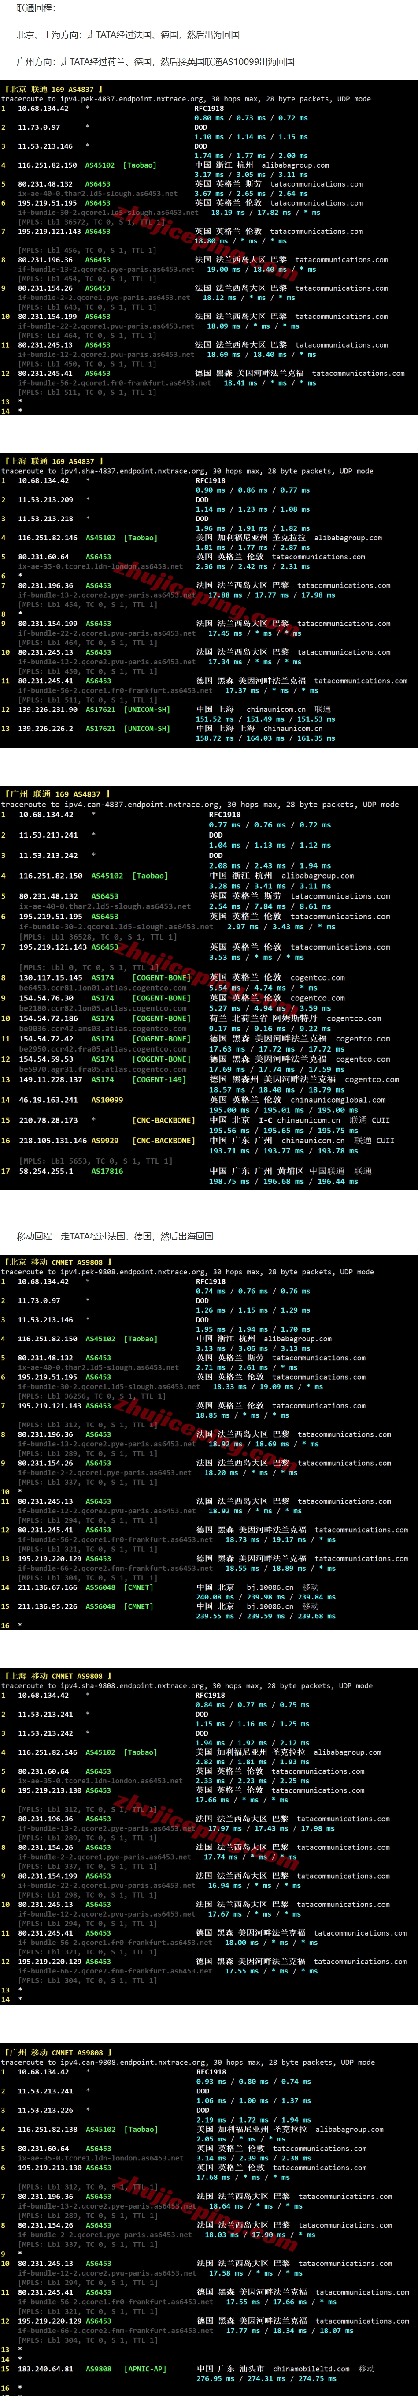Image resolution: width=418 pixels, height=2396 pixels.
Task: Click the latency '151.52 ms / 151.49 ms / 151.53 ms'
Action: (x=266, y=718)
